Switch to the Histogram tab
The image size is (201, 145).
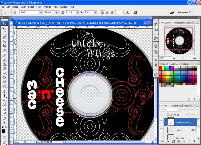(180, 23)
